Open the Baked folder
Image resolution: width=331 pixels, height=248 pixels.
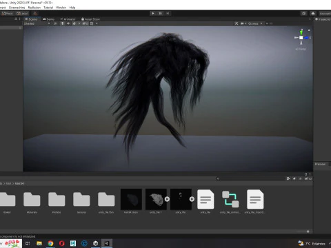8,199
